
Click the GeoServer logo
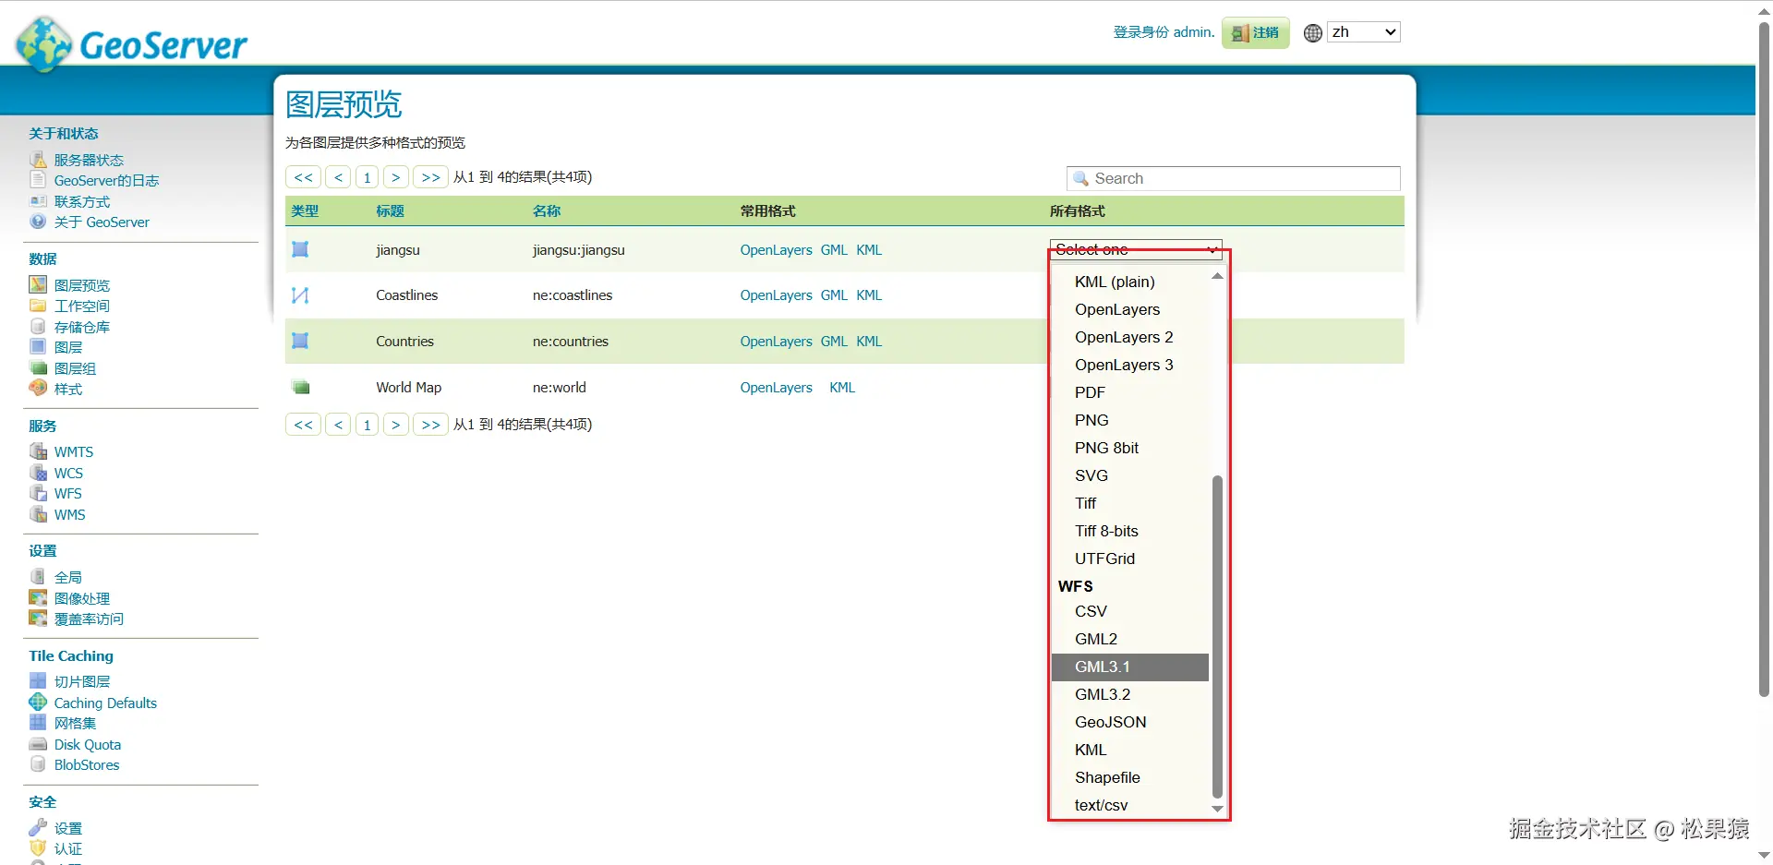click(132, 43)
